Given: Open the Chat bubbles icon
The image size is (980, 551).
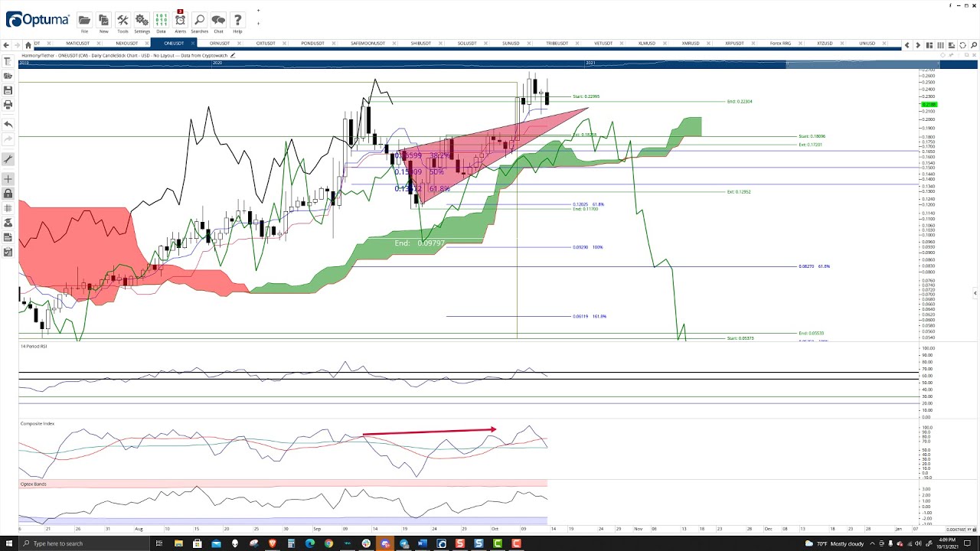Looking at the screenshot, I should click(x=218, y=20).
